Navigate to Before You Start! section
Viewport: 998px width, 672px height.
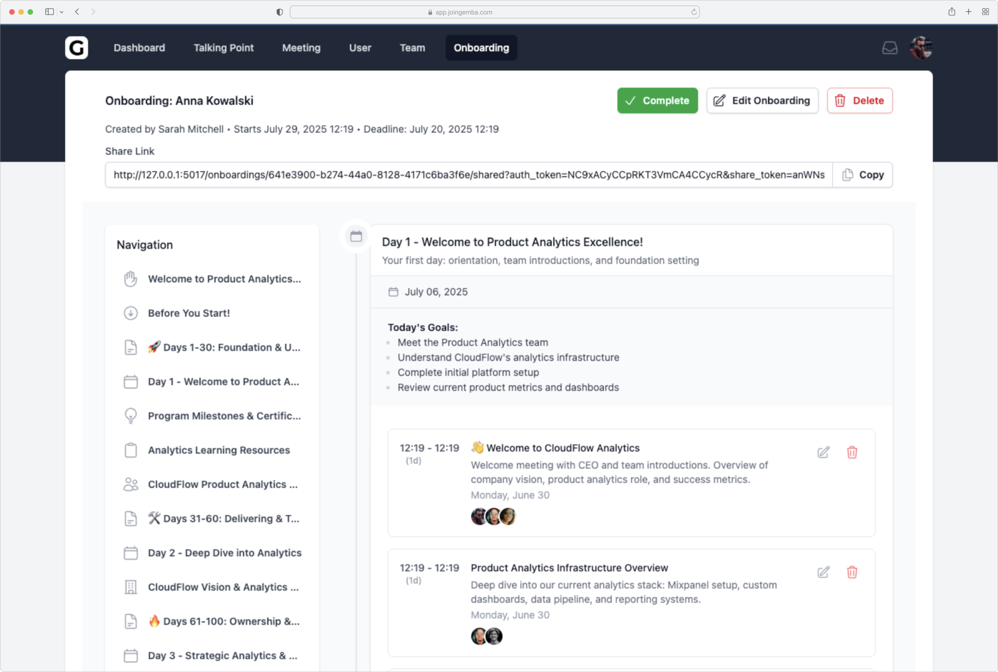189,313
